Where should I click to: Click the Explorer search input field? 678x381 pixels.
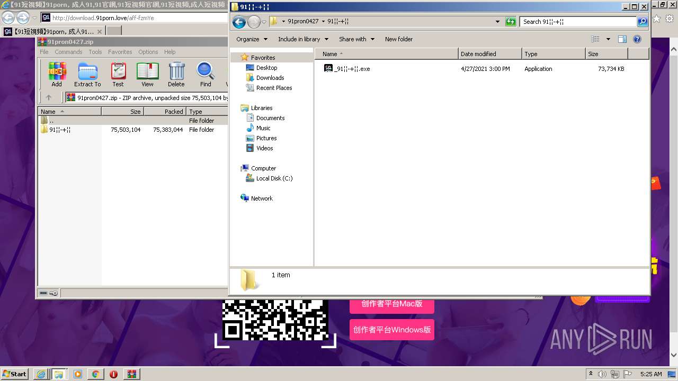(x=578, y=22)
